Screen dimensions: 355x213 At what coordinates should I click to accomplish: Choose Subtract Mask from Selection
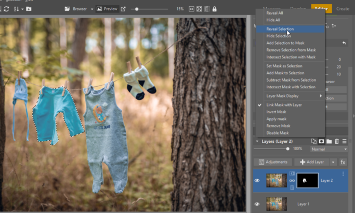click(x=291, y=80)
